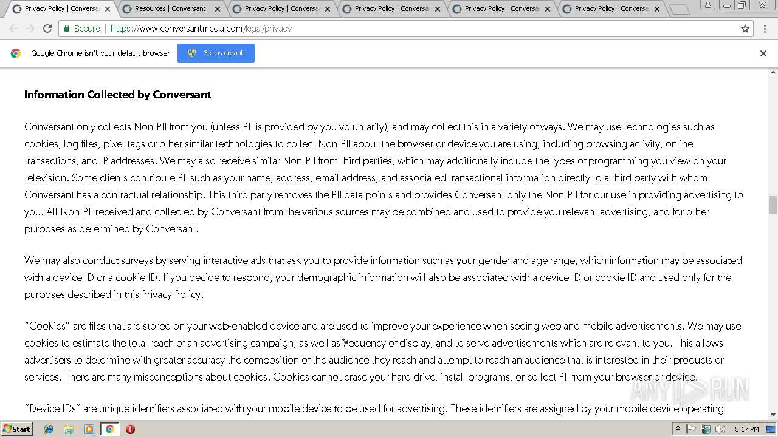The width and height of the screenshot is (778, 437).
Task: Reload the page with the refresh icon
Action: pos(47,29)
